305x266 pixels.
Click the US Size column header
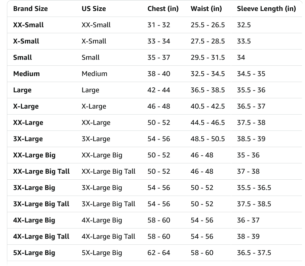(x=94, y=9)
